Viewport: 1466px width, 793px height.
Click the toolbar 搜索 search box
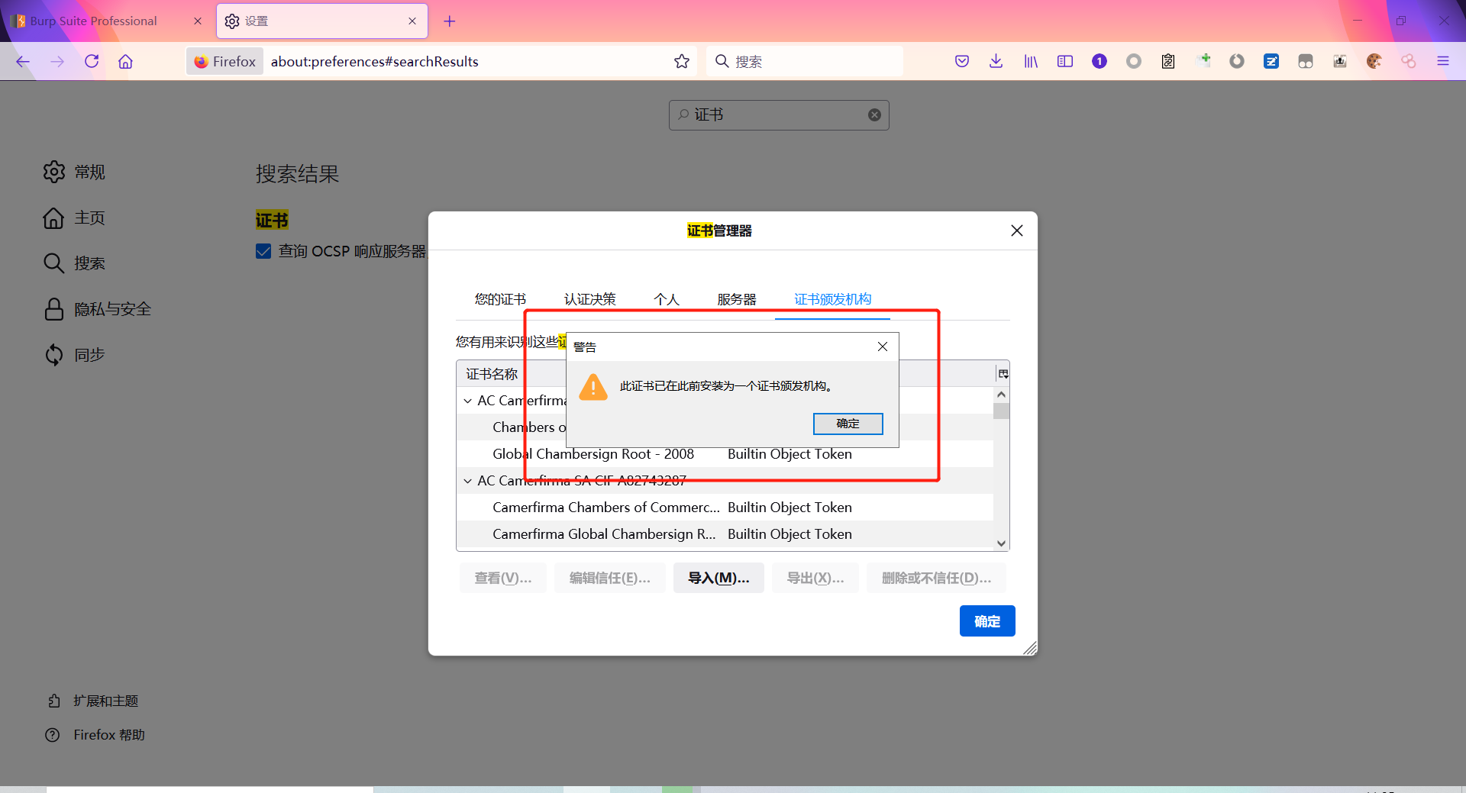coord(806,61)
